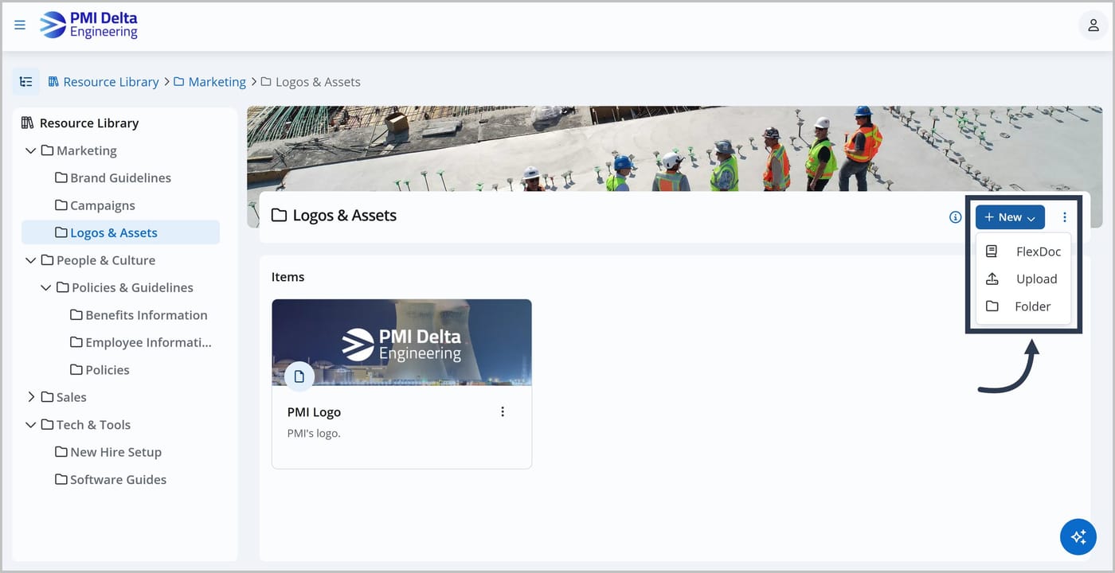
Task: Open New Hire Setup folder
Action: tap(115, 452)
